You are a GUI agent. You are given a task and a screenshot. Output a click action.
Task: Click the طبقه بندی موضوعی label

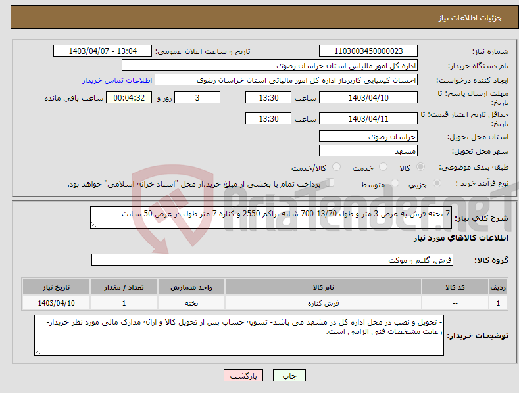tap(474, 168)
